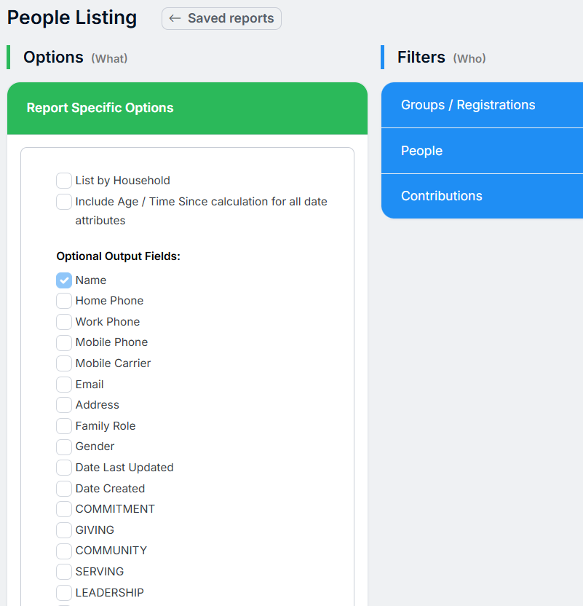
Task: Expand the People filter section
Action: 482,151
